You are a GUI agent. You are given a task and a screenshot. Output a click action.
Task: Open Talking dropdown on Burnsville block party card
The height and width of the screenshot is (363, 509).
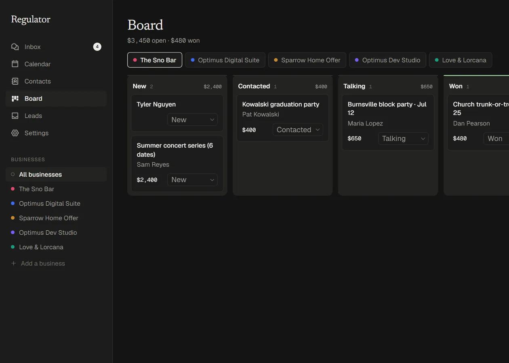tap(403, 139)
